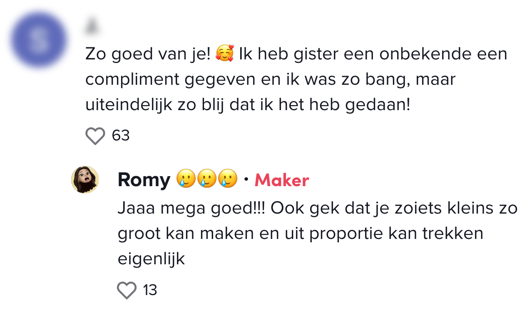Click the "Zo goed van je!" text
This screenshot has width=532, height=310.
click(148, 54)
